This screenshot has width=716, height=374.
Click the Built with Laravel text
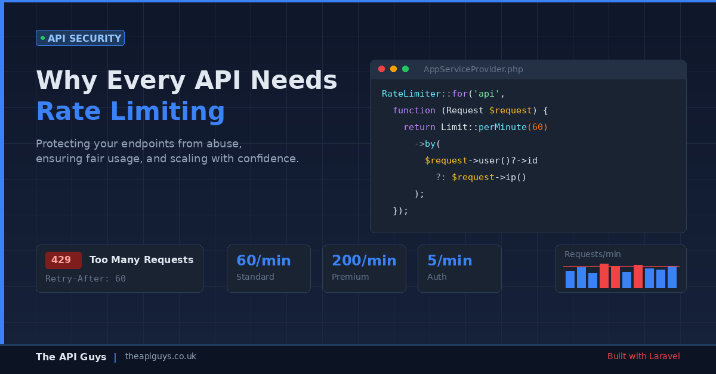pyautogui.click(x=643, y=356)
